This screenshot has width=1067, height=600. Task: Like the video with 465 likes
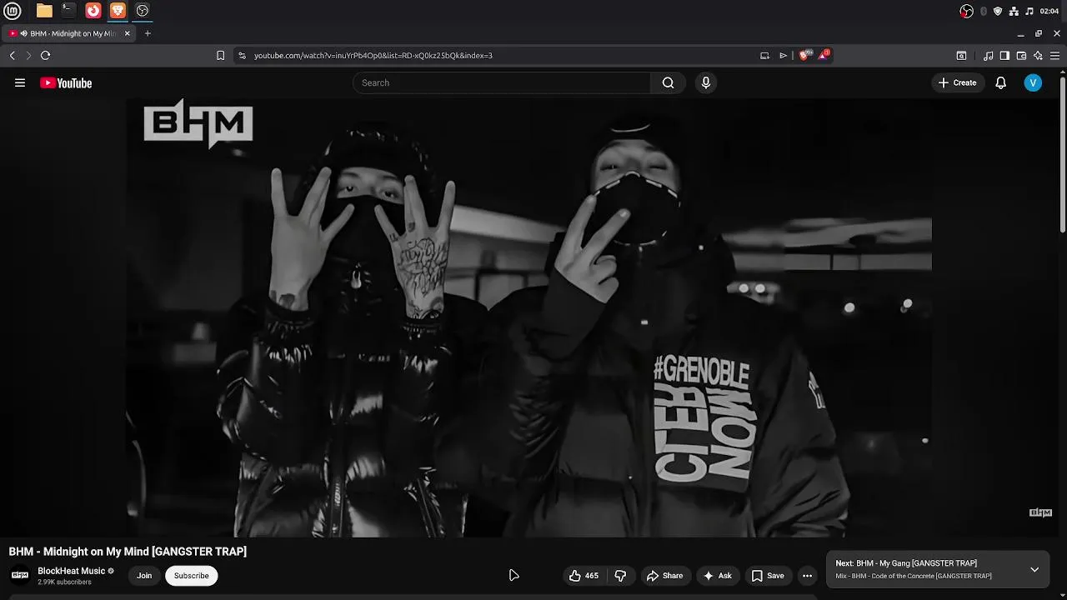coord(584,576)
